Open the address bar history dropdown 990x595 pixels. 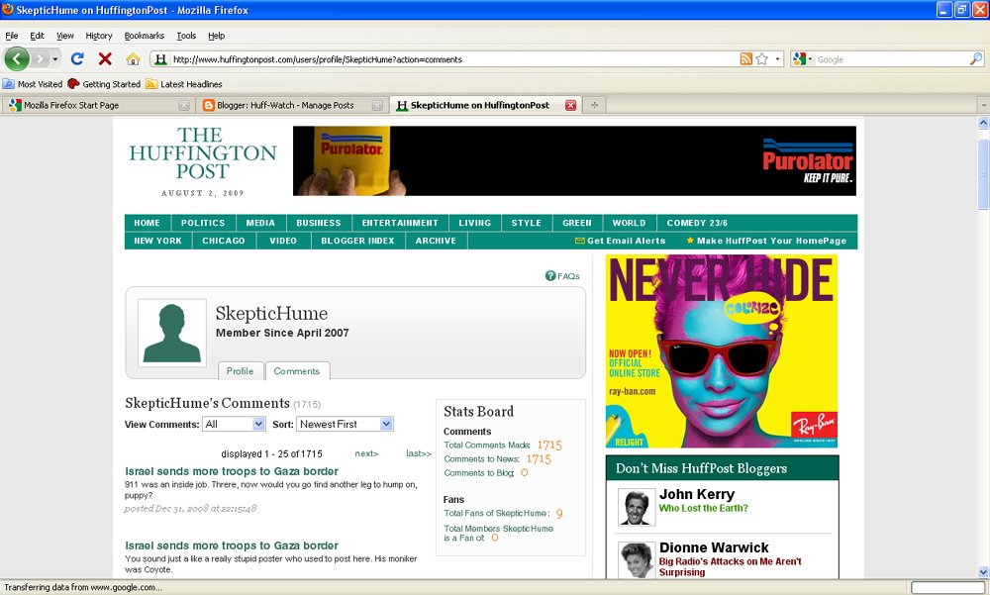778,59
